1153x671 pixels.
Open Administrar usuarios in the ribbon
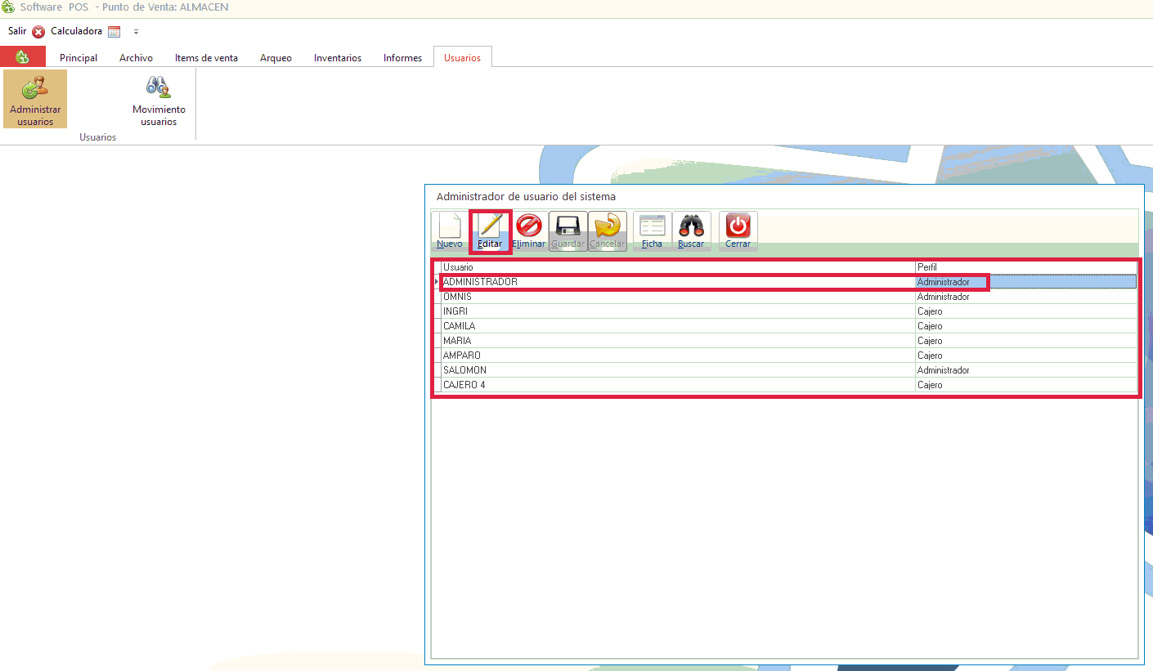tap(35, 100)
